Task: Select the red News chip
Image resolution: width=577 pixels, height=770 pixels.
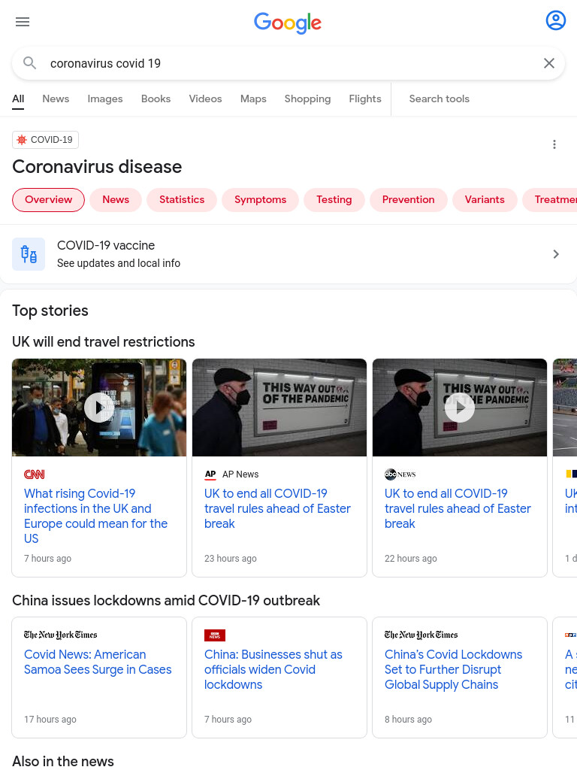Action: [x=116, y=200]
